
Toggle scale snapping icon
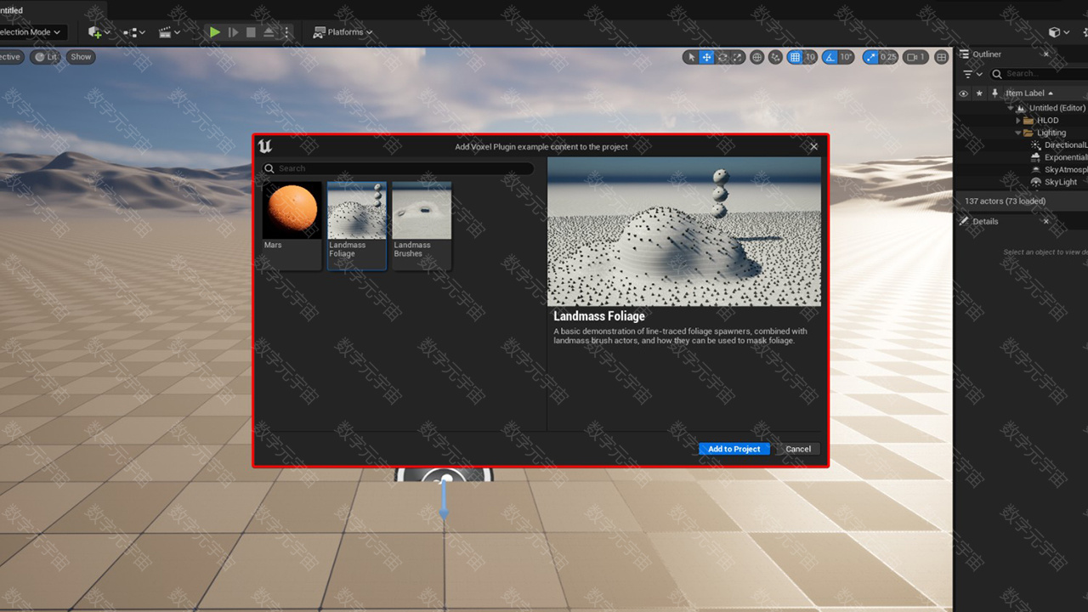(x=870, y=57)
